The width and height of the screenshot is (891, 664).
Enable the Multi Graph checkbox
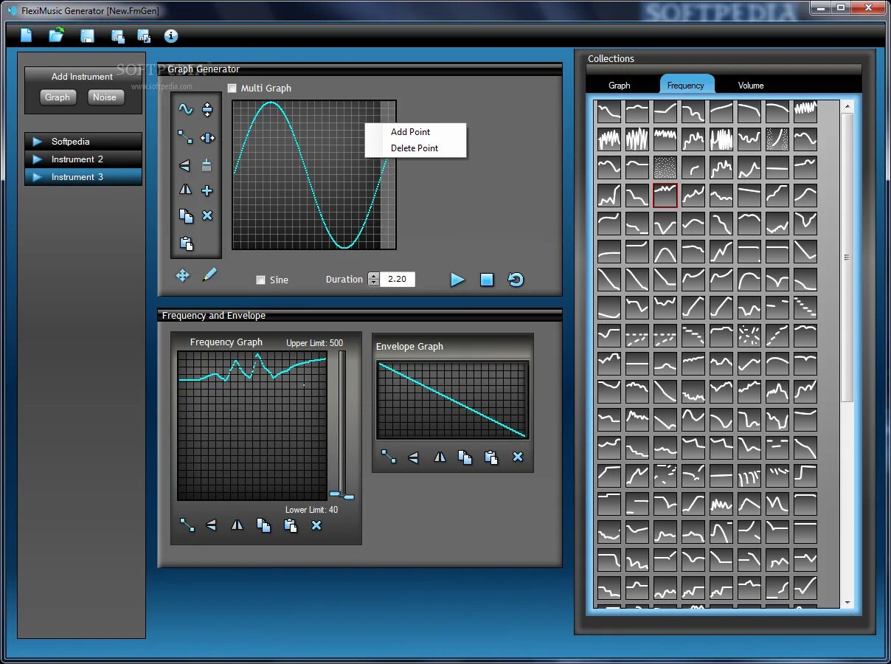pyautogui.click(x=232, y=88)
